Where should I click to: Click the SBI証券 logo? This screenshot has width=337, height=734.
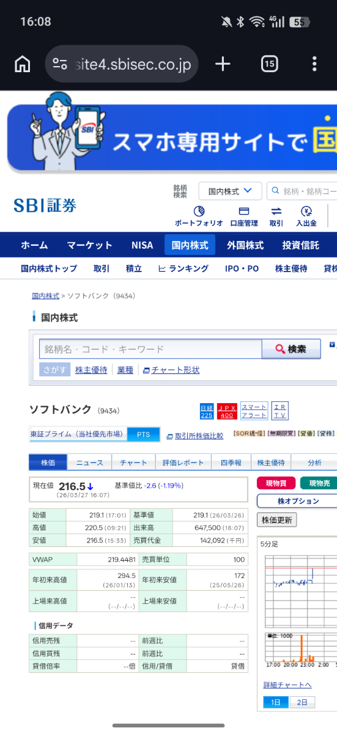click(x=45, y=205)
